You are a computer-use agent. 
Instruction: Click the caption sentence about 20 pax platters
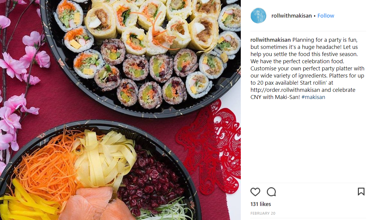(307, 79)
